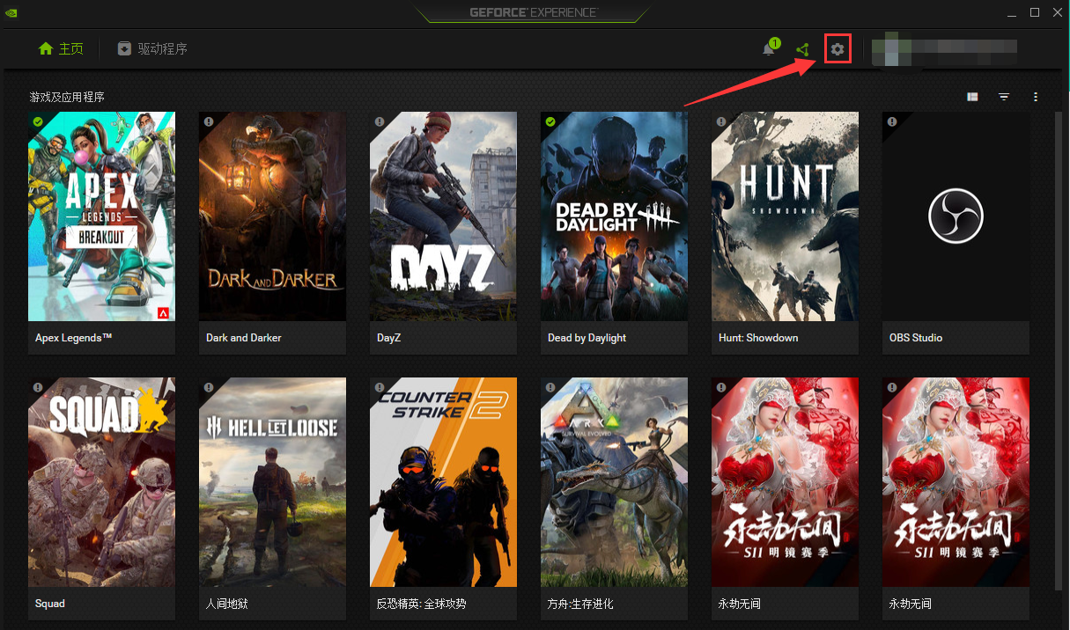The height and width of the screenshot is (630, 1070).
Task: Click the OBS Studio logo tile
Action: pyautogui.click(x=956, y=216)
